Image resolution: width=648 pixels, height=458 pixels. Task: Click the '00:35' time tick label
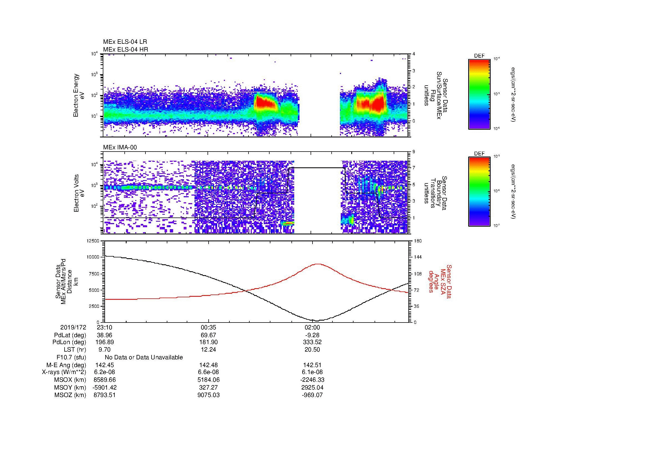pos(209,327)
